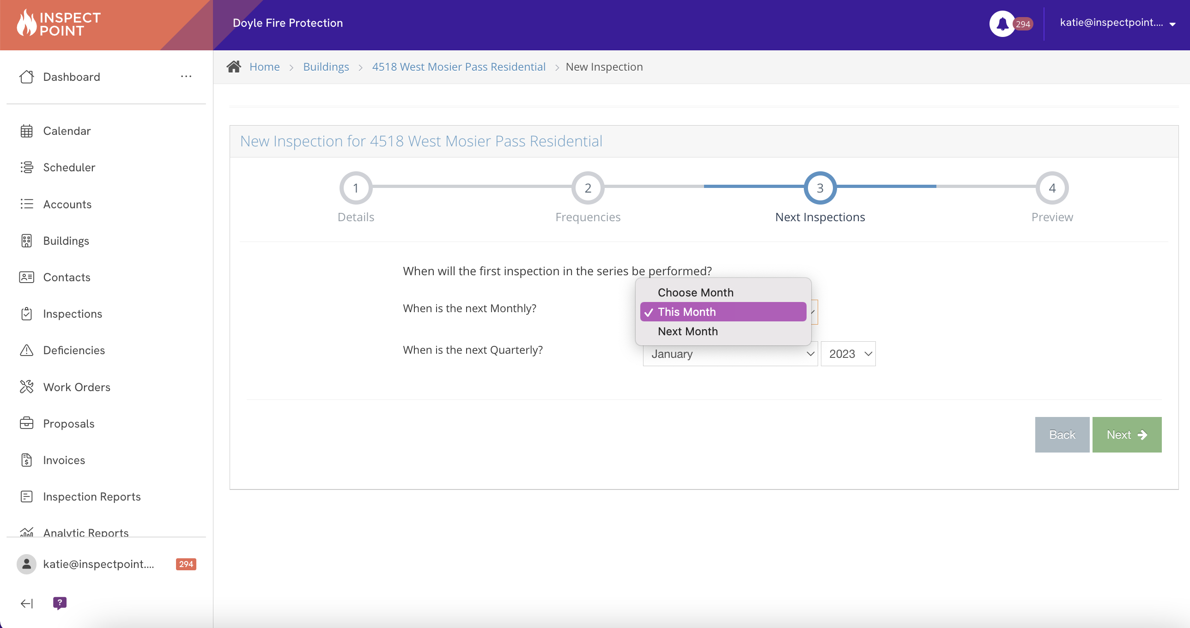Open Inspection Reports section

coord(91,496)
